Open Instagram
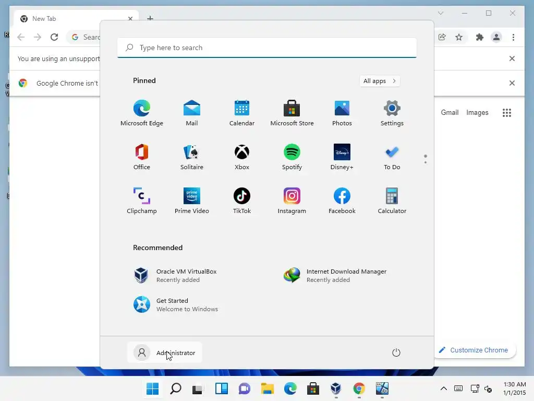Image resolution: width=534 pixels, height=401 pixels. click(292, 201)
